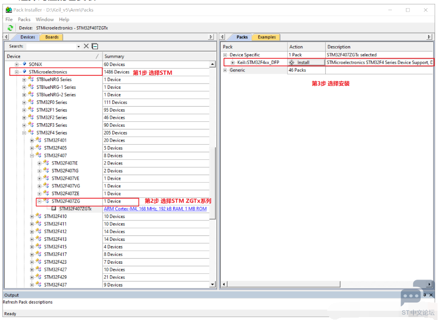
Task: Expand the STM32F407IE node
Action: [39, 163]
